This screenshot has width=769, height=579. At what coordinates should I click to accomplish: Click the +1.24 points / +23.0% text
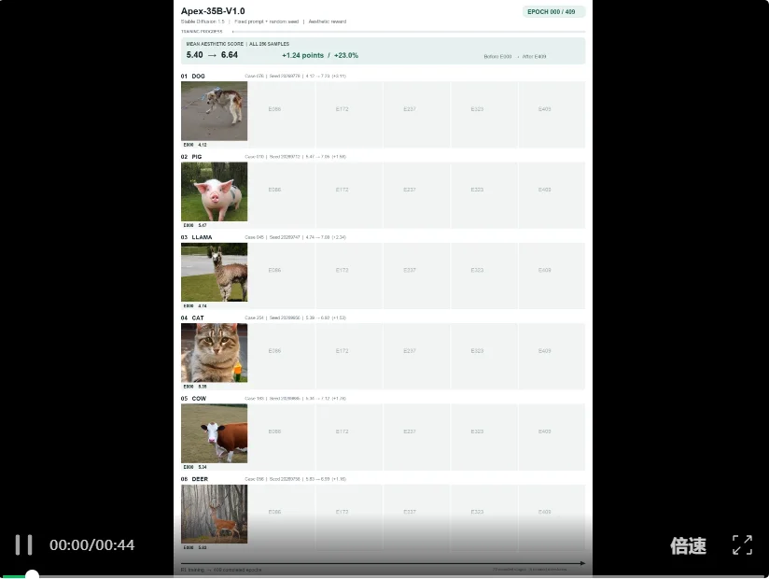(320, 55)
